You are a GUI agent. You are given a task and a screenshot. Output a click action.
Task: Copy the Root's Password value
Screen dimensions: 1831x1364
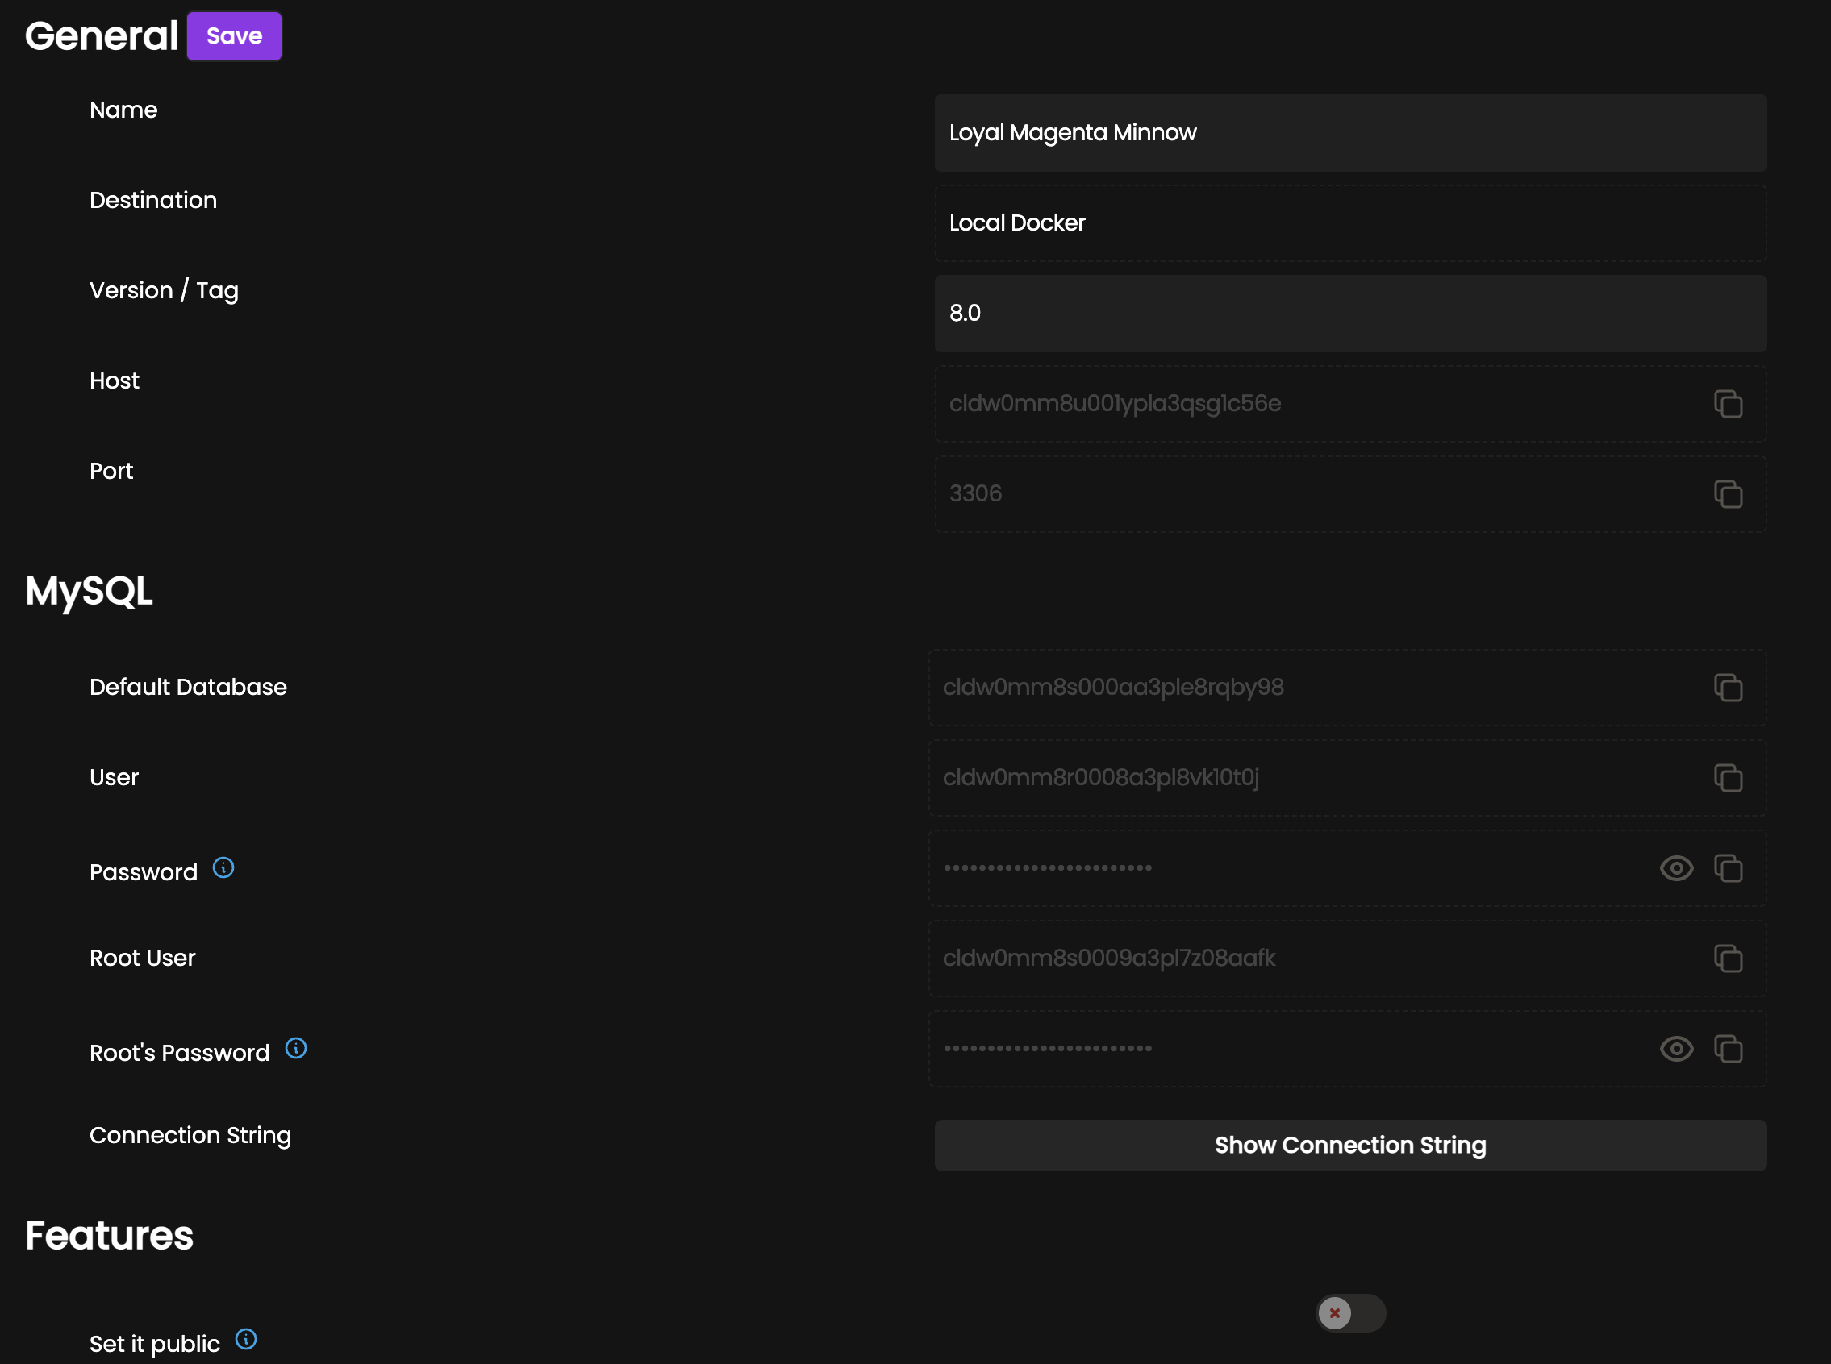pos(1729,1049)
